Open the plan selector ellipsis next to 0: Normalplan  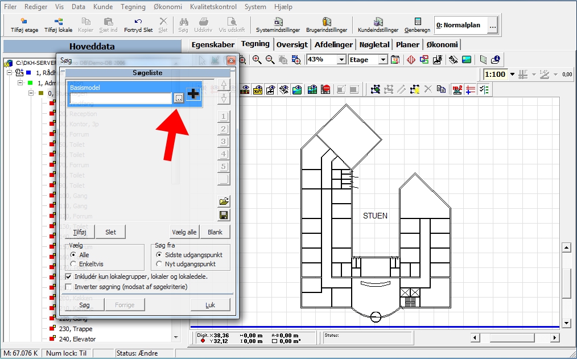click(493, 26)
